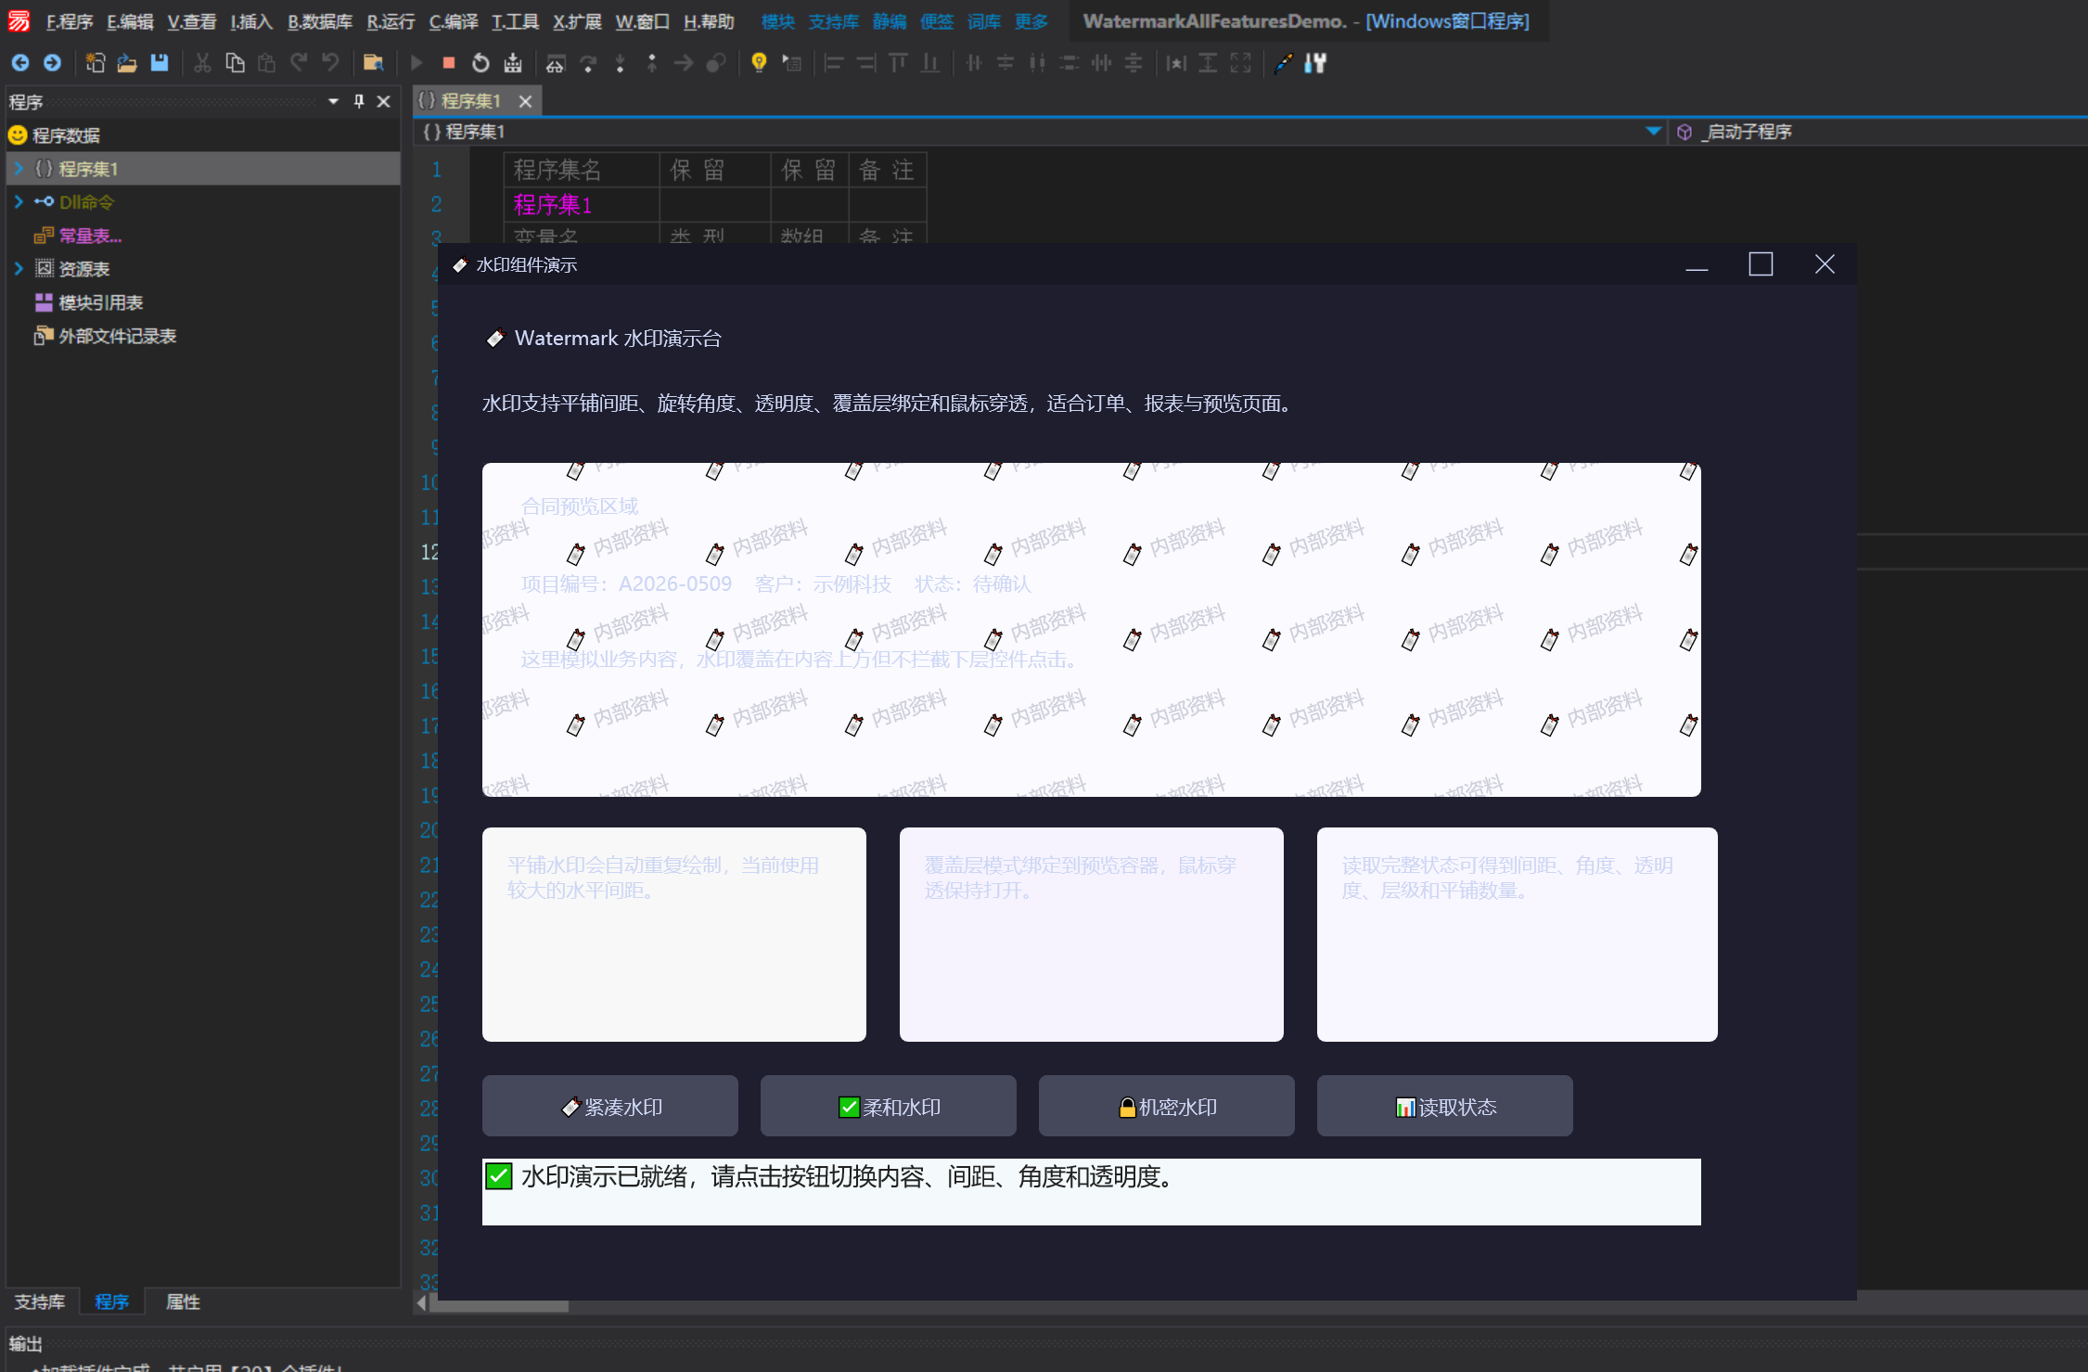Close the 程序集1 editor tab
2088x1372 pixels.
[x=525, y=101]
